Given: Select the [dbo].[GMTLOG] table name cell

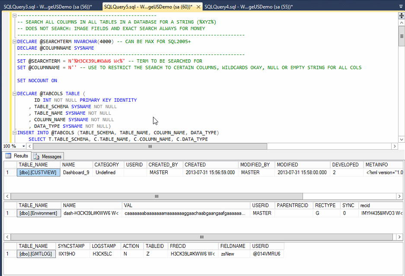Looking at the screenshot, I should (x=36, y=254).
